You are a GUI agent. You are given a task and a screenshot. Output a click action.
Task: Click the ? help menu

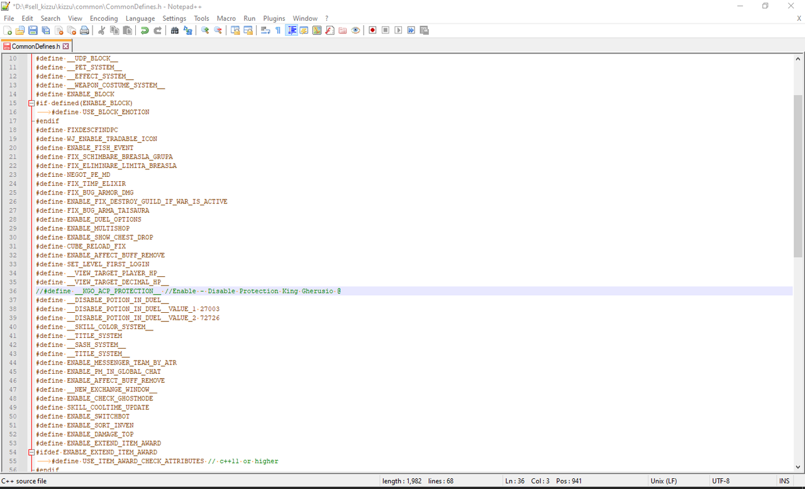(x=327, y=18)
